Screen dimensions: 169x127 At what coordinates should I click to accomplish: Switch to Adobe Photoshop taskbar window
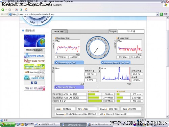[98, 124]
